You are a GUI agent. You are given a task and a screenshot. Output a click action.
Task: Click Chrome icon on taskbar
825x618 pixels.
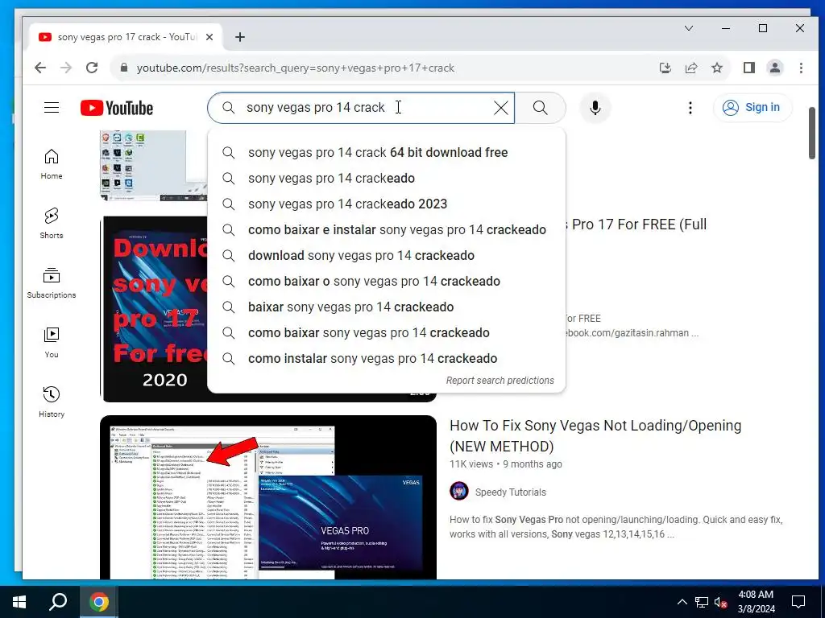[x=98, y=602]
